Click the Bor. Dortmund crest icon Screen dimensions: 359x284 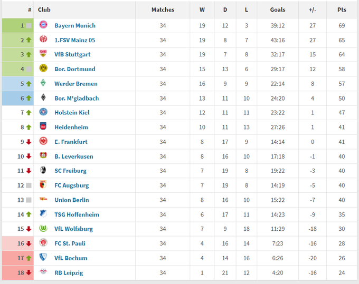tap(43, 69)
